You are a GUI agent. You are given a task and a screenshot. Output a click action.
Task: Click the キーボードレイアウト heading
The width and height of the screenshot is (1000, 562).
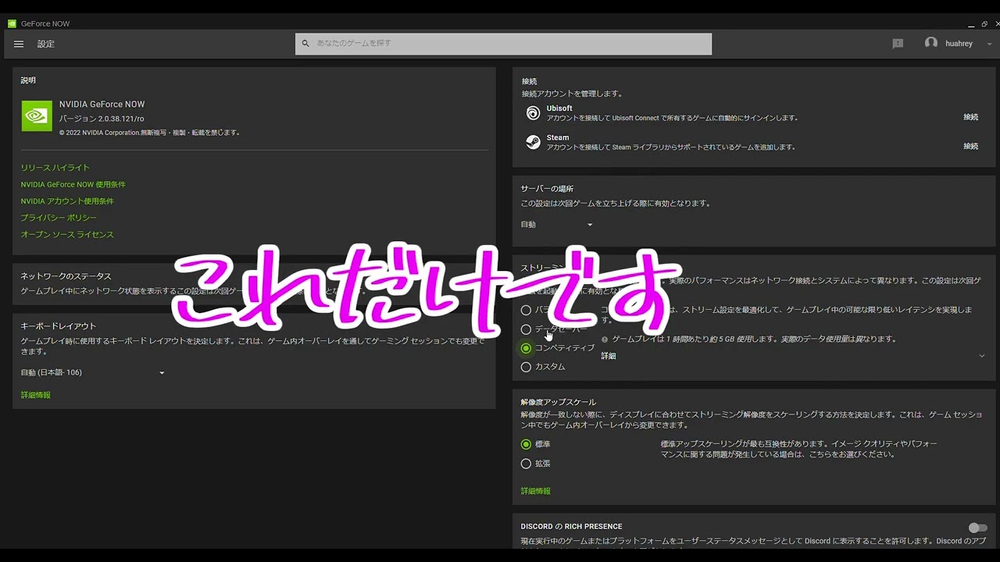tap(59, 326)
